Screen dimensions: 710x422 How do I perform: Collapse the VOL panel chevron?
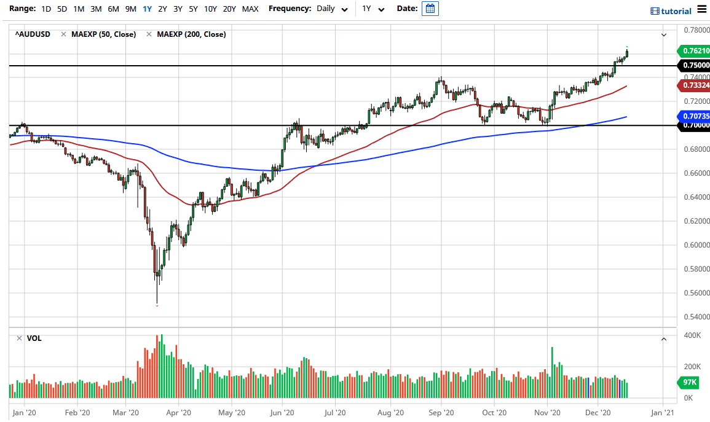click(664, 338)
